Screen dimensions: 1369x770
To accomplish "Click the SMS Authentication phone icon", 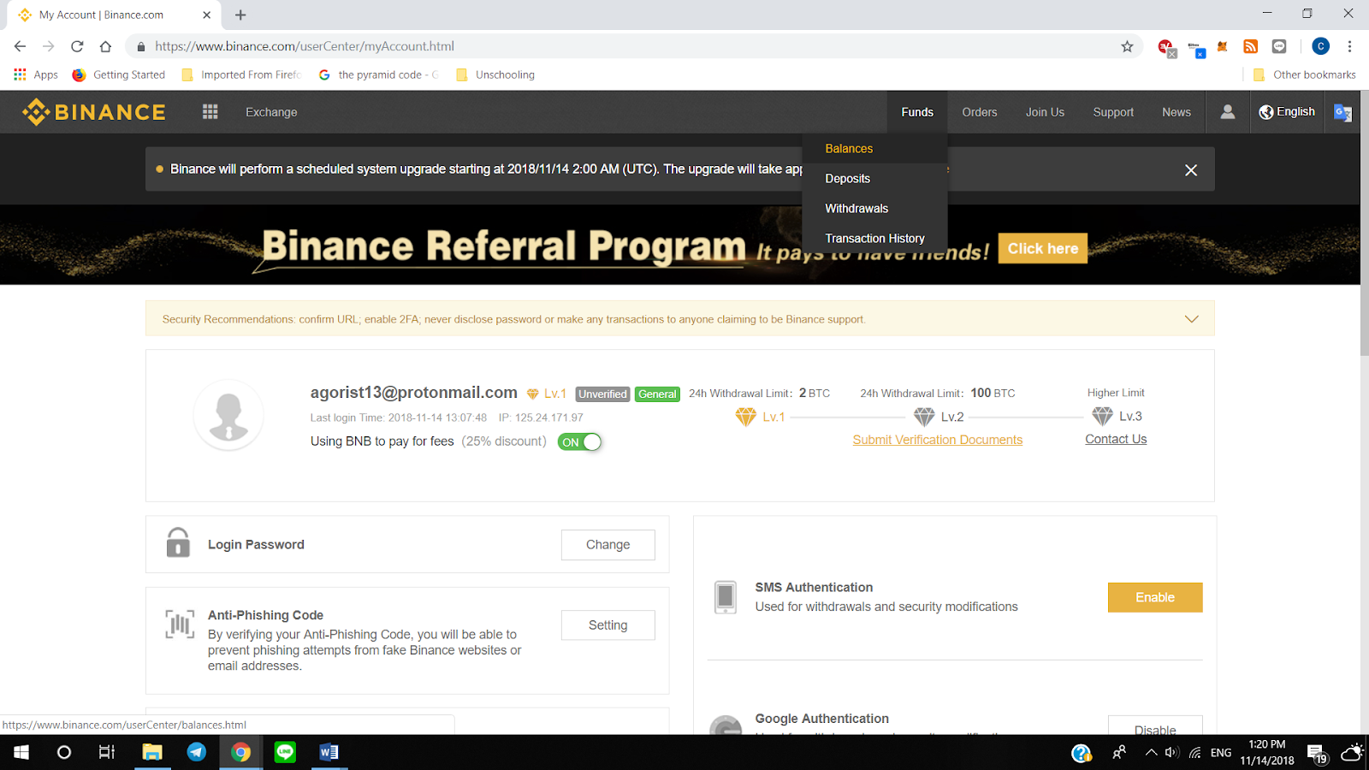I will coord(726,596).
